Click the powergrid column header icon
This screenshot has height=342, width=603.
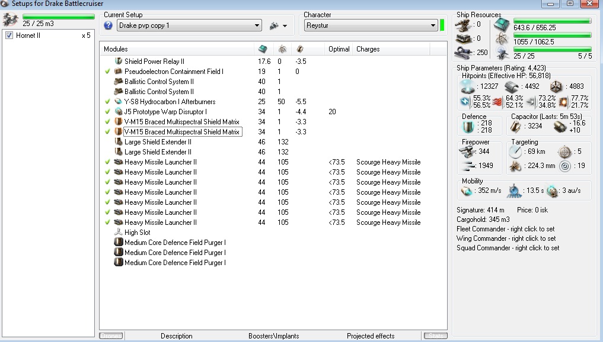[282, 49]
